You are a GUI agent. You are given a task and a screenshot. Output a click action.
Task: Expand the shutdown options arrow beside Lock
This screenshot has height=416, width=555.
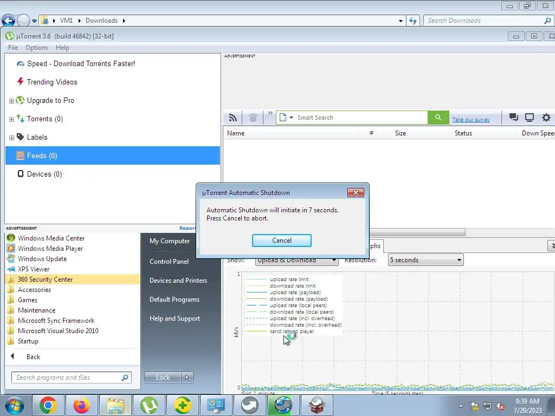[x=187, y=378]
